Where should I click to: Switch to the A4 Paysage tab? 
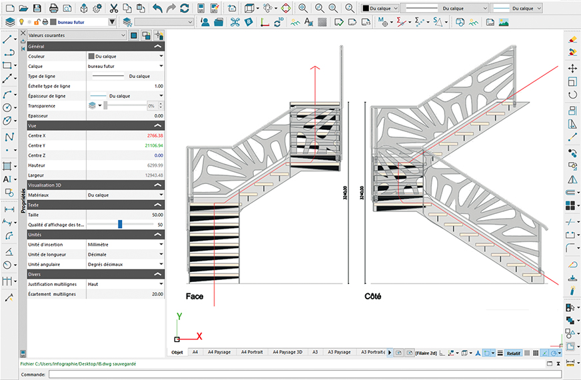(x=219, y=352)
